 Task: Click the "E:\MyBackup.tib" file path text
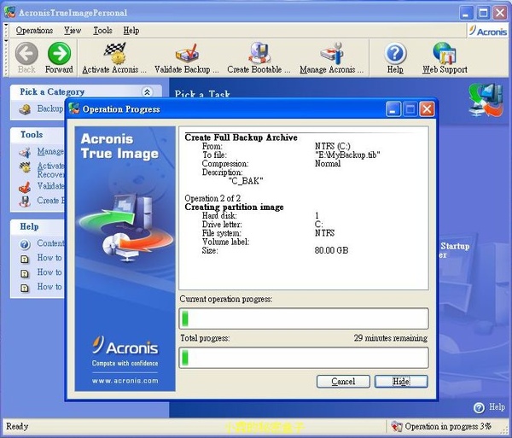(347, 155)
